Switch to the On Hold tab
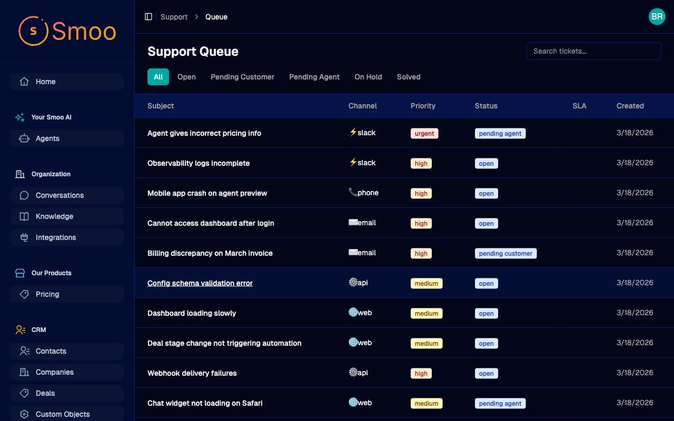The height and width of the screenshot is (421, 674). pos(368,77)
